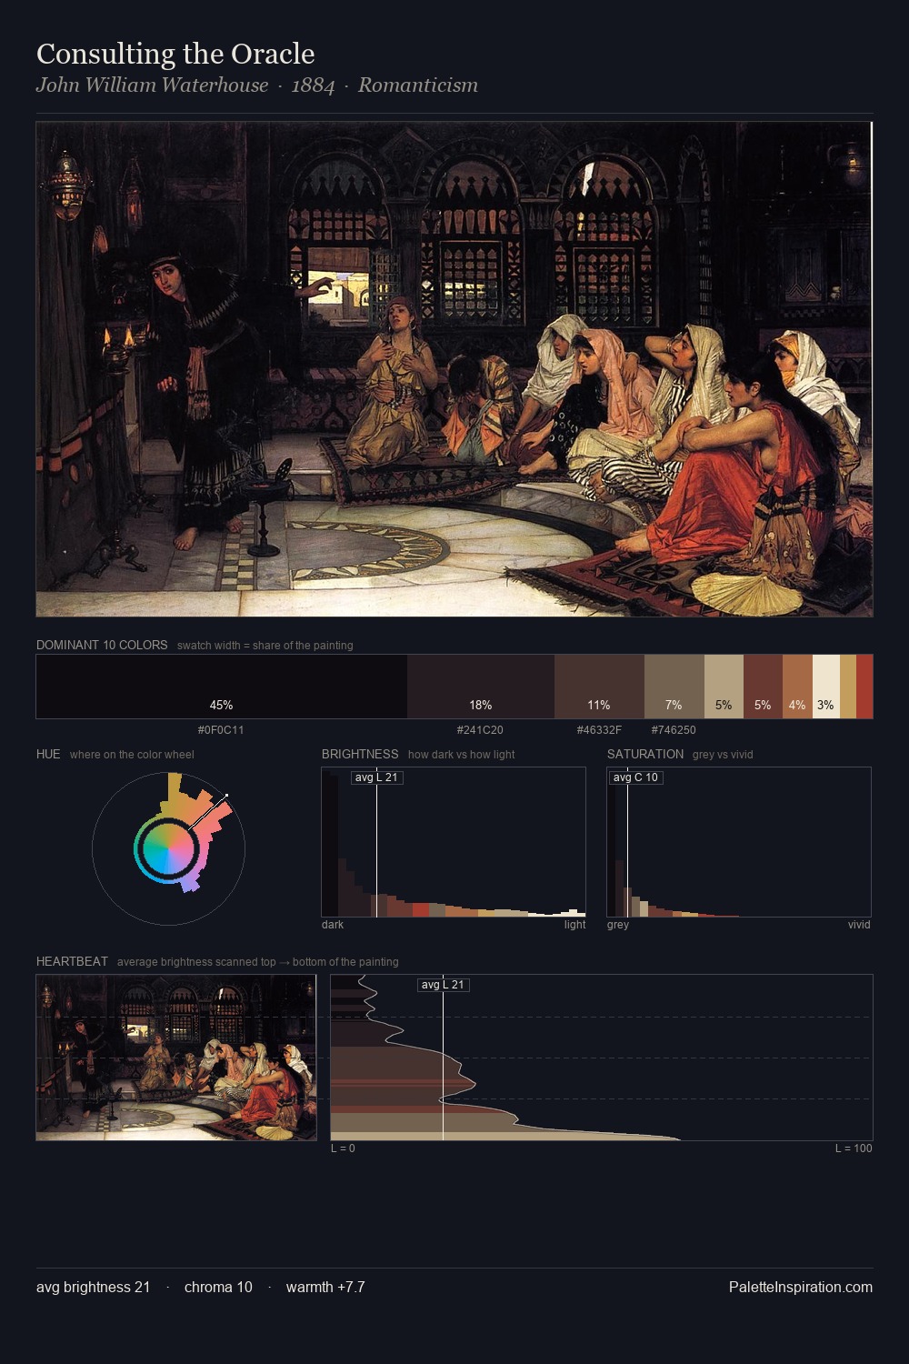This screenshot has height=1364, width=909.
Task: Click the HEARTBEAT section heading
Action: pyautogui.click(x=72, y=961)
